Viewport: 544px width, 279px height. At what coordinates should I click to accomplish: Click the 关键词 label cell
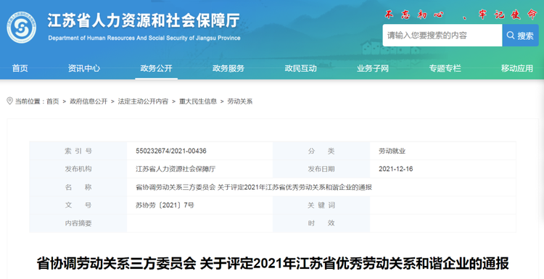click(x=321, y=205)
